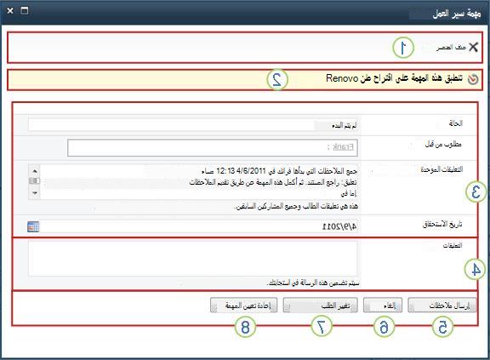Click the requested by field box
Screen dimensions: 490x360
tap(213, 148)
